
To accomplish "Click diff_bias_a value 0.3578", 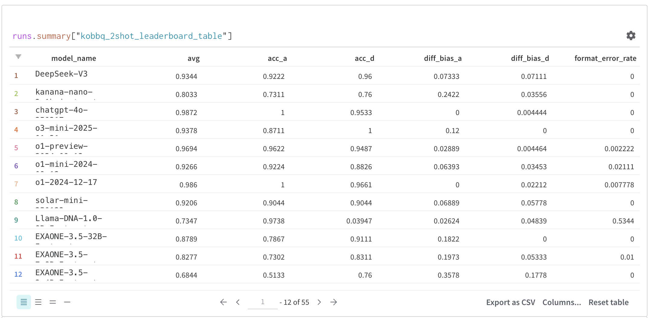I will click(x=448, y=275).
